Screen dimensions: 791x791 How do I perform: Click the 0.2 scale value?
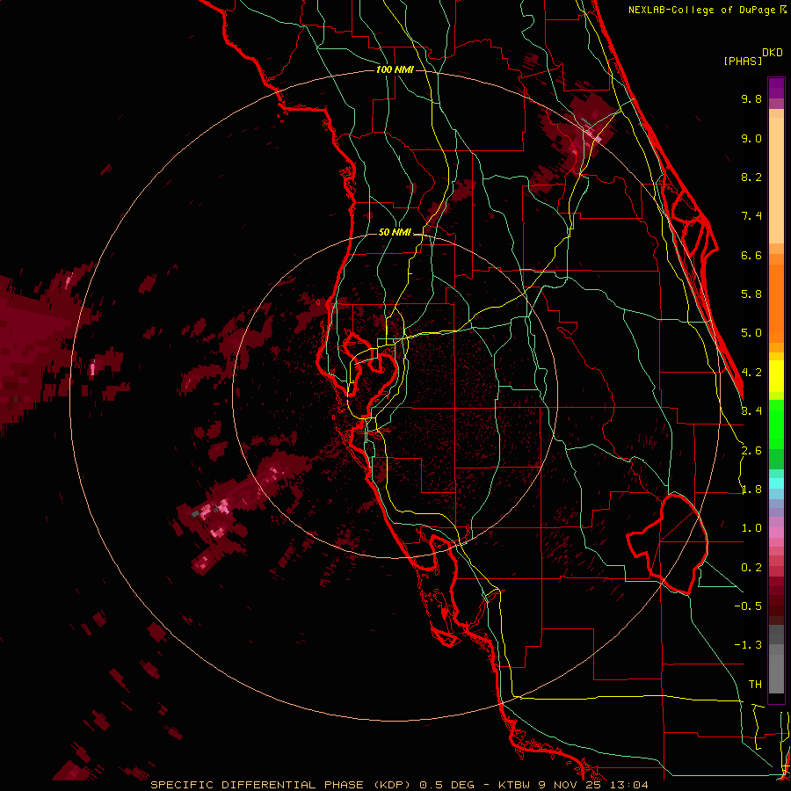coord(751,568)
